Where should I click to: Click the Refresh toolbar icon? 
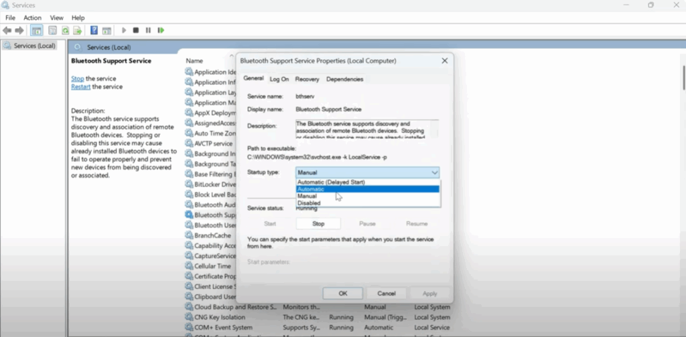point(65,30)
